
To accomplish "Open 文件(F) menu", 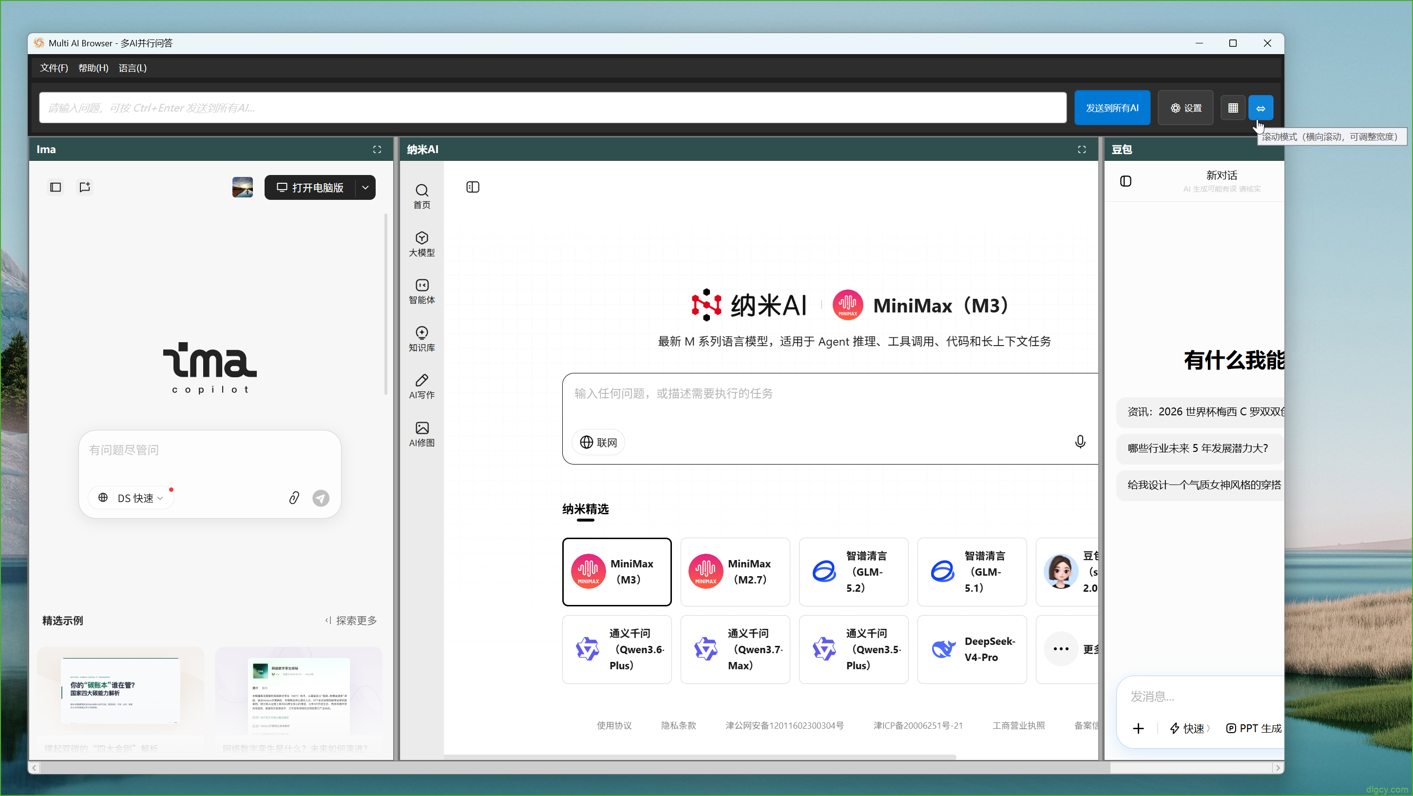I will point(54,68).
